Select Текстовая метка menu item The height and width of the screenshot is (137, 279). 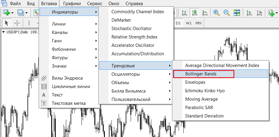[69, 103]
